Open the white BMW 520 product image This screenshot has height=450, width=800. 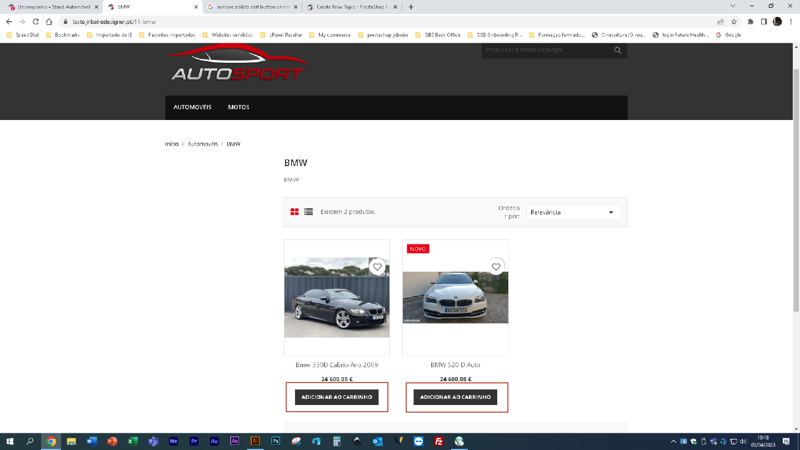click(456, 297)
